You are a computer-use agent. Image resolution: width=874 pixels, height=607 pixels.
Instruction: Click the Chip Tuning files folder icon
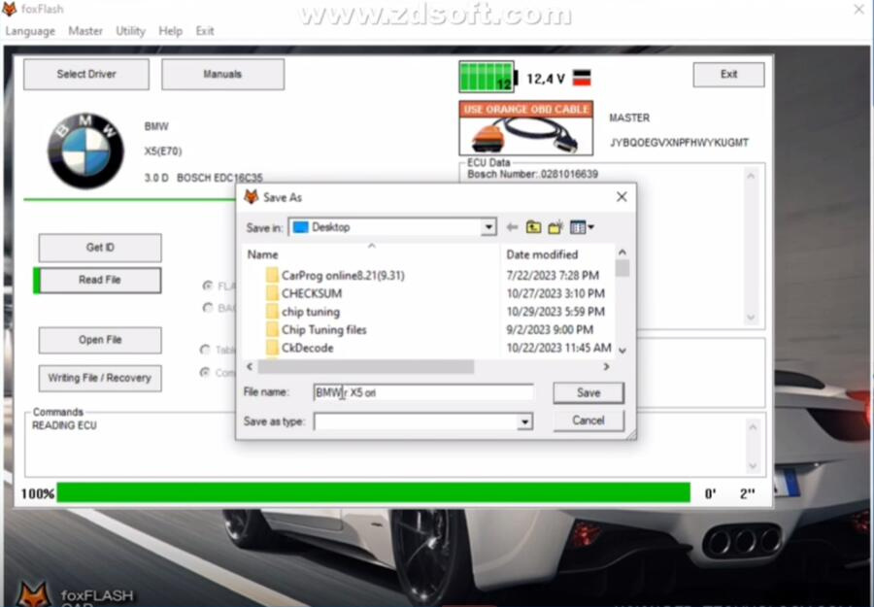(x=272, y=329)
